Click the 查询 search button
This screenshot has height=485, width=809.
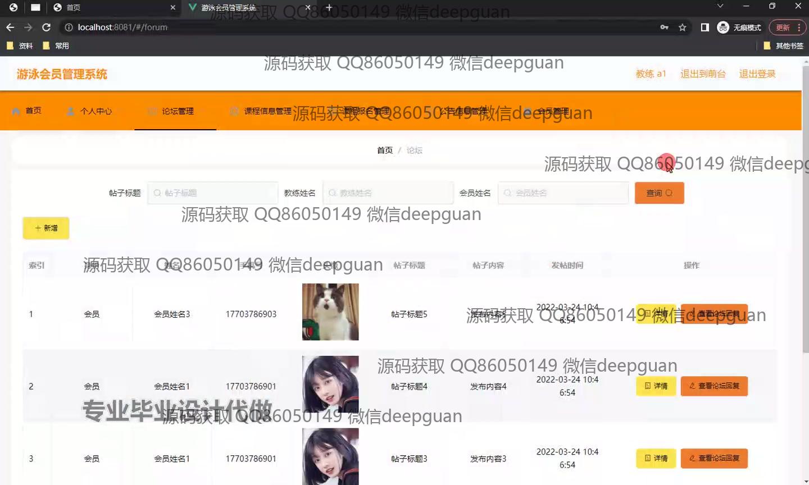coord(659,193)
